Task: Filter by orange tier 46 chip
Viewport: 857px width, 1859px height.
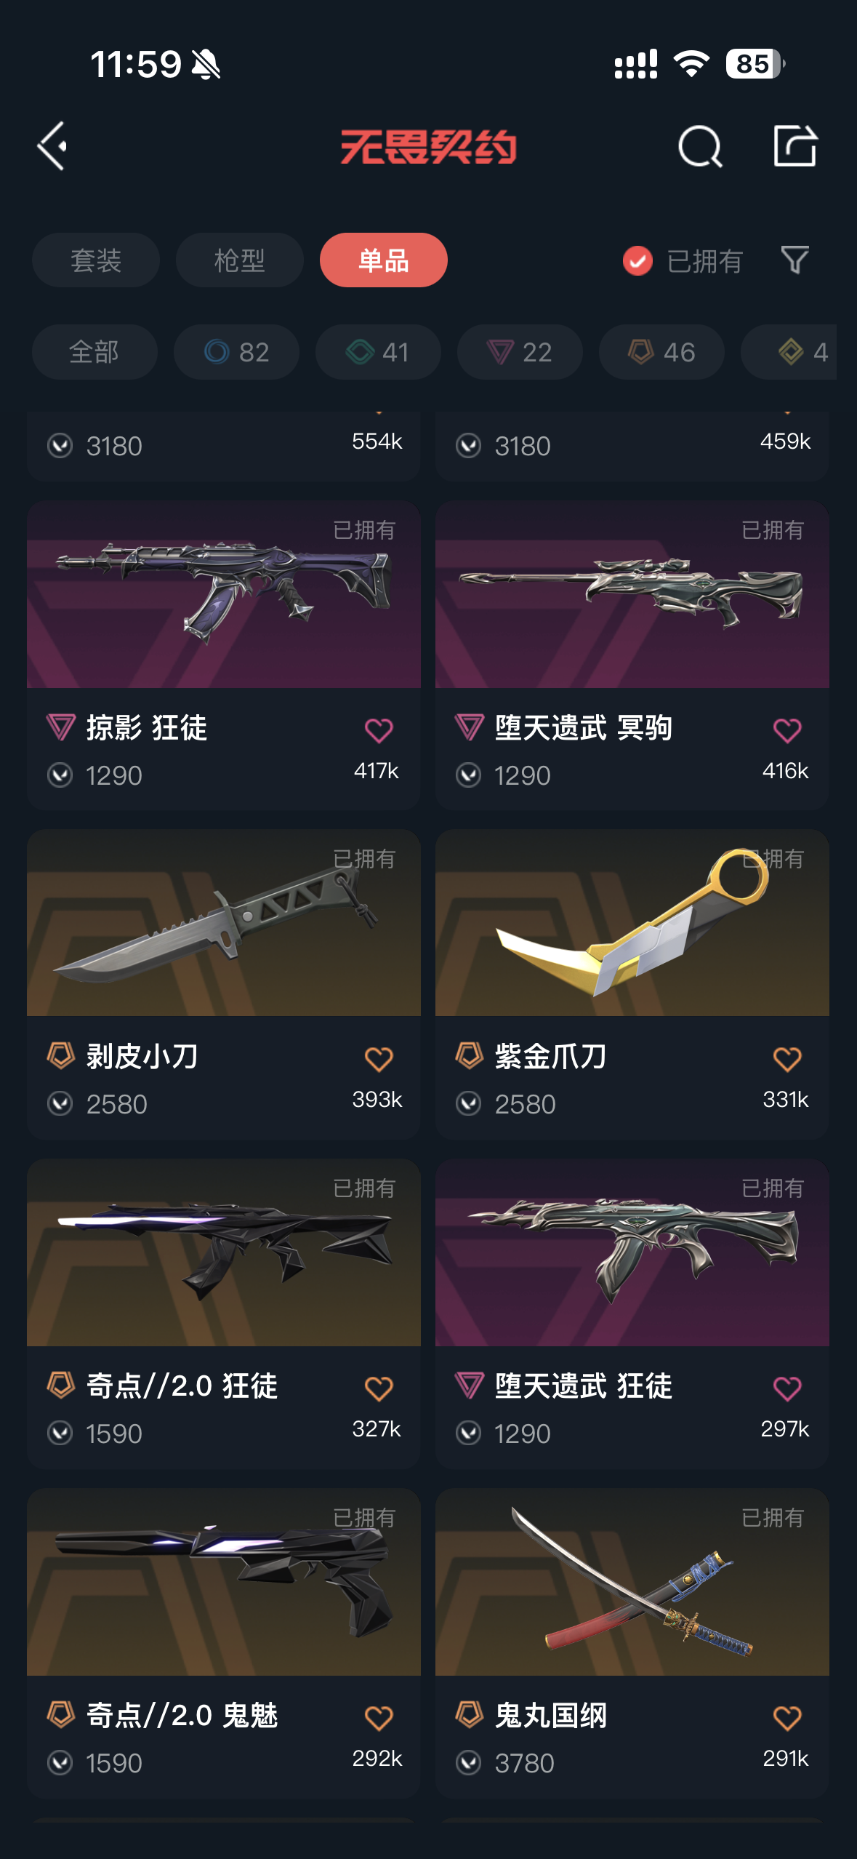Action: [x=661, y=352]
